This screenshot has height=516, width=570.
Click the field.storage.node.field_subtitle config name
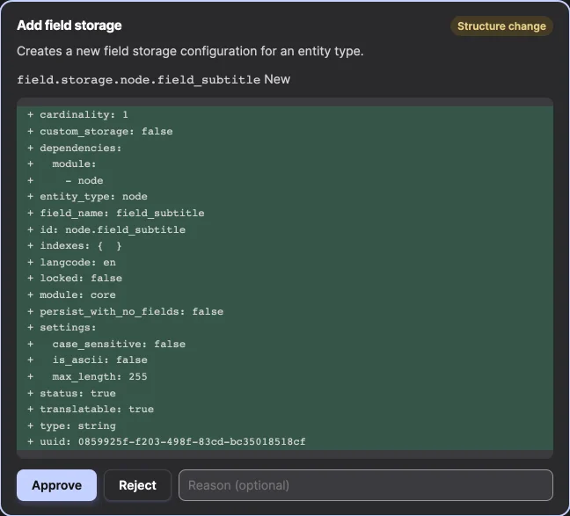point(138,80)
